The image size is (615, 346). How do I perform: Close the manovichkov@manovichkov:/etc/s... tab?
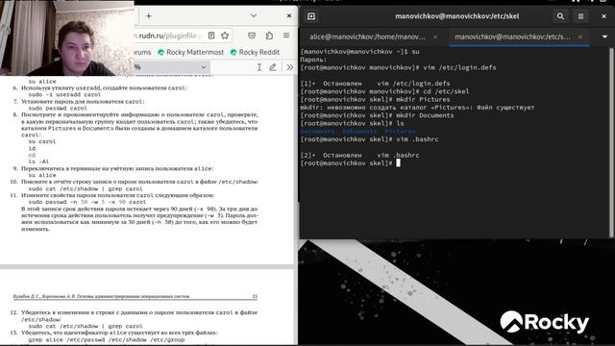point(580,37)
